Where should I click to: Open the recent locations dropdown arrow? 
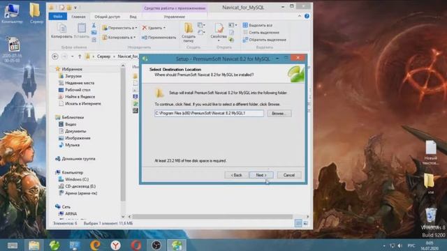click(x=73, y=56)
